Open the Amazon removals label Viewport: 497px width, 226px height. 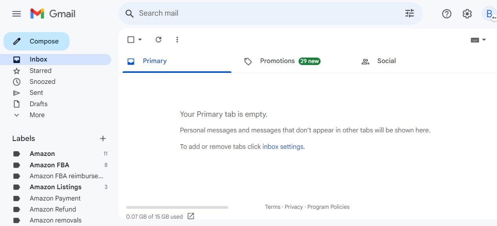coord(55,220)
